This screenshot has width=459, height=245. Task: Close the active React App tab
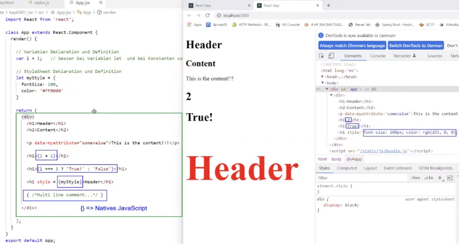point(317,5)
